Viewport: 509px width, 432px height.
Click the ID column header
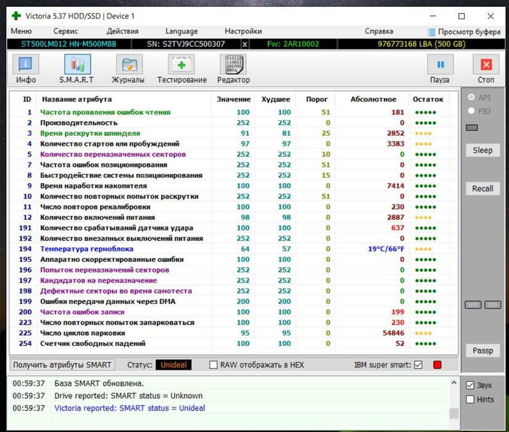pos(27,99)
